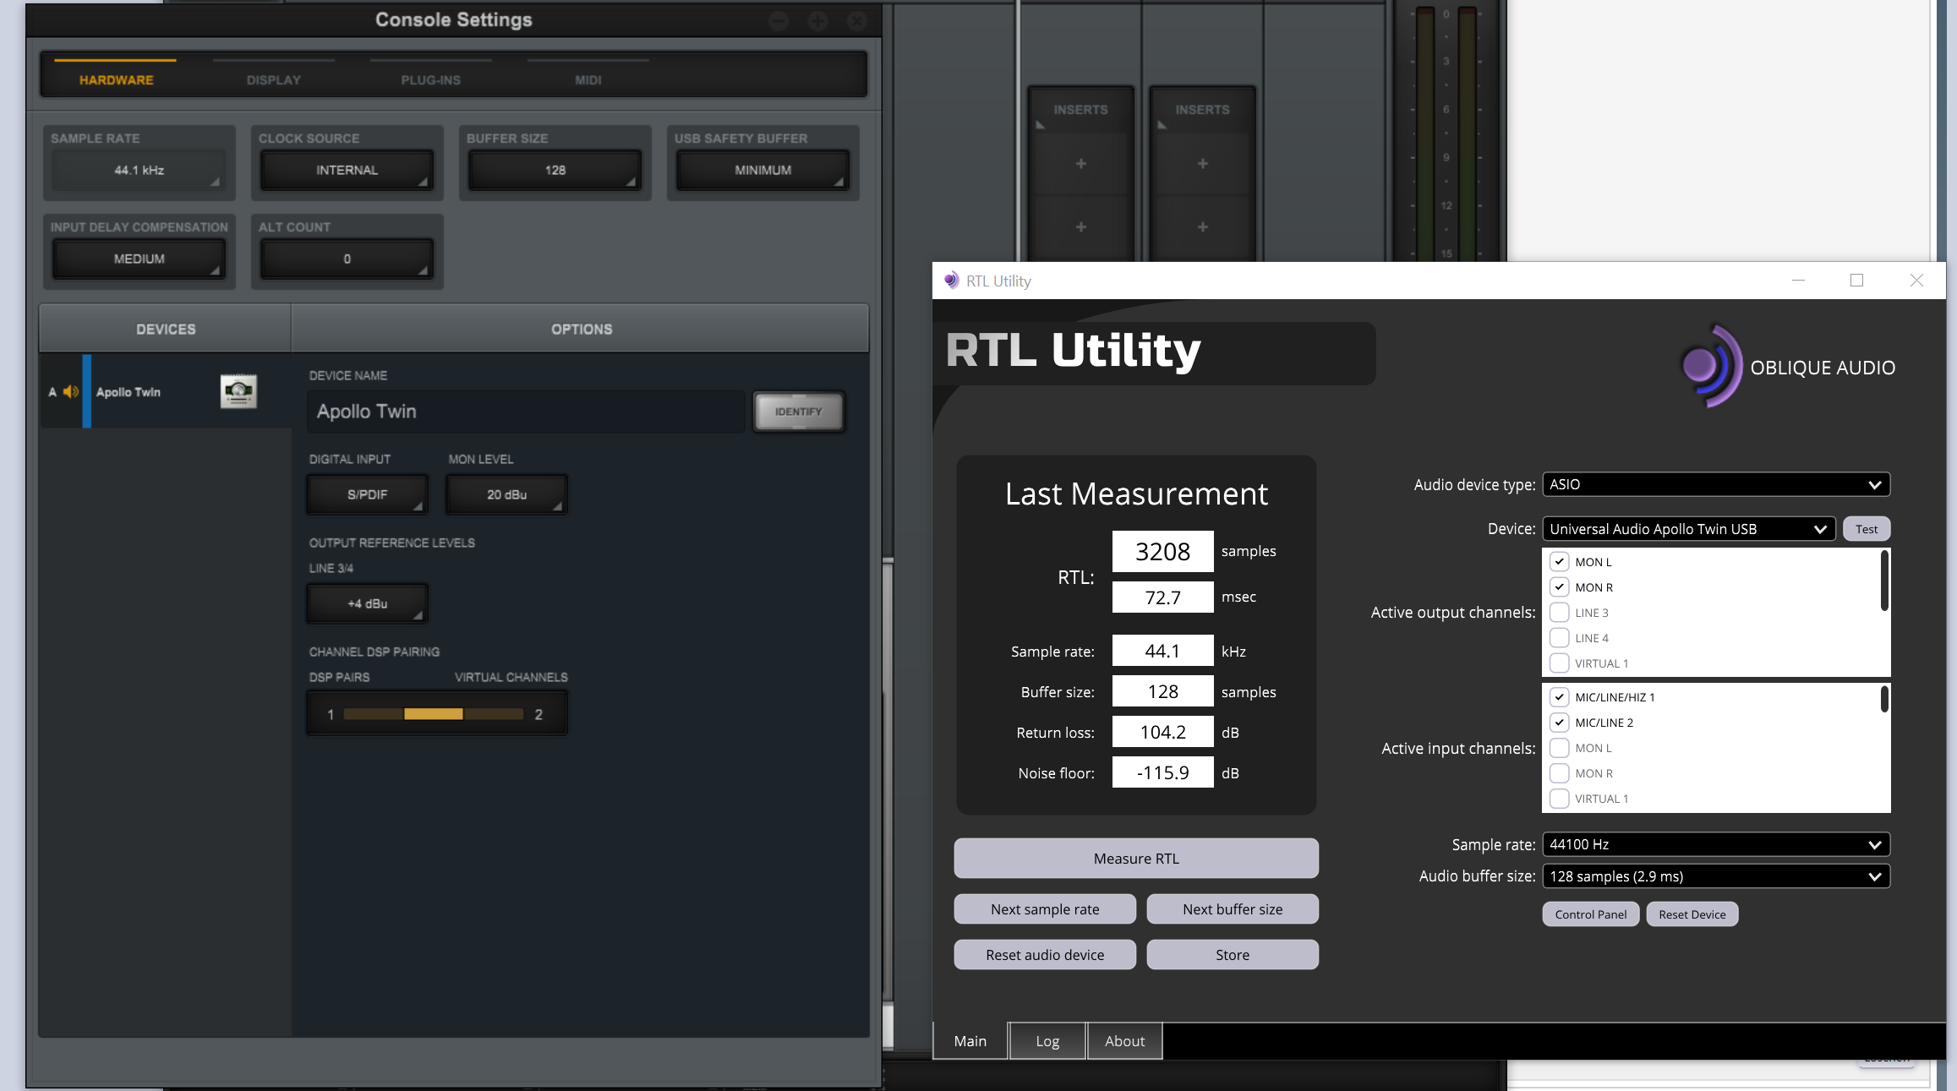
Task: Adjust the DSP pairs slider
Action: click(x=434, y=714)
